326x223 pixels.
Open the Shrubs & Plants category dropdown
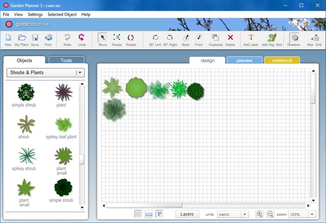pos(45,73)
